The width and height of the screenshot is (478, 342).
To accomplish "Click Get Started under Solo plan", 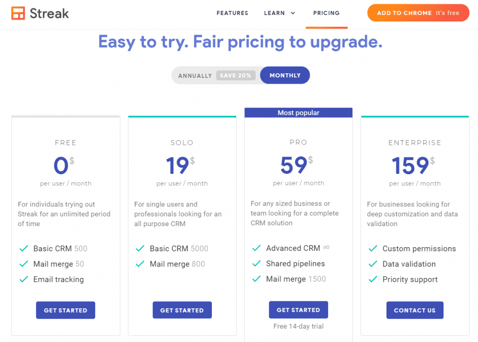I will [182, 310].
